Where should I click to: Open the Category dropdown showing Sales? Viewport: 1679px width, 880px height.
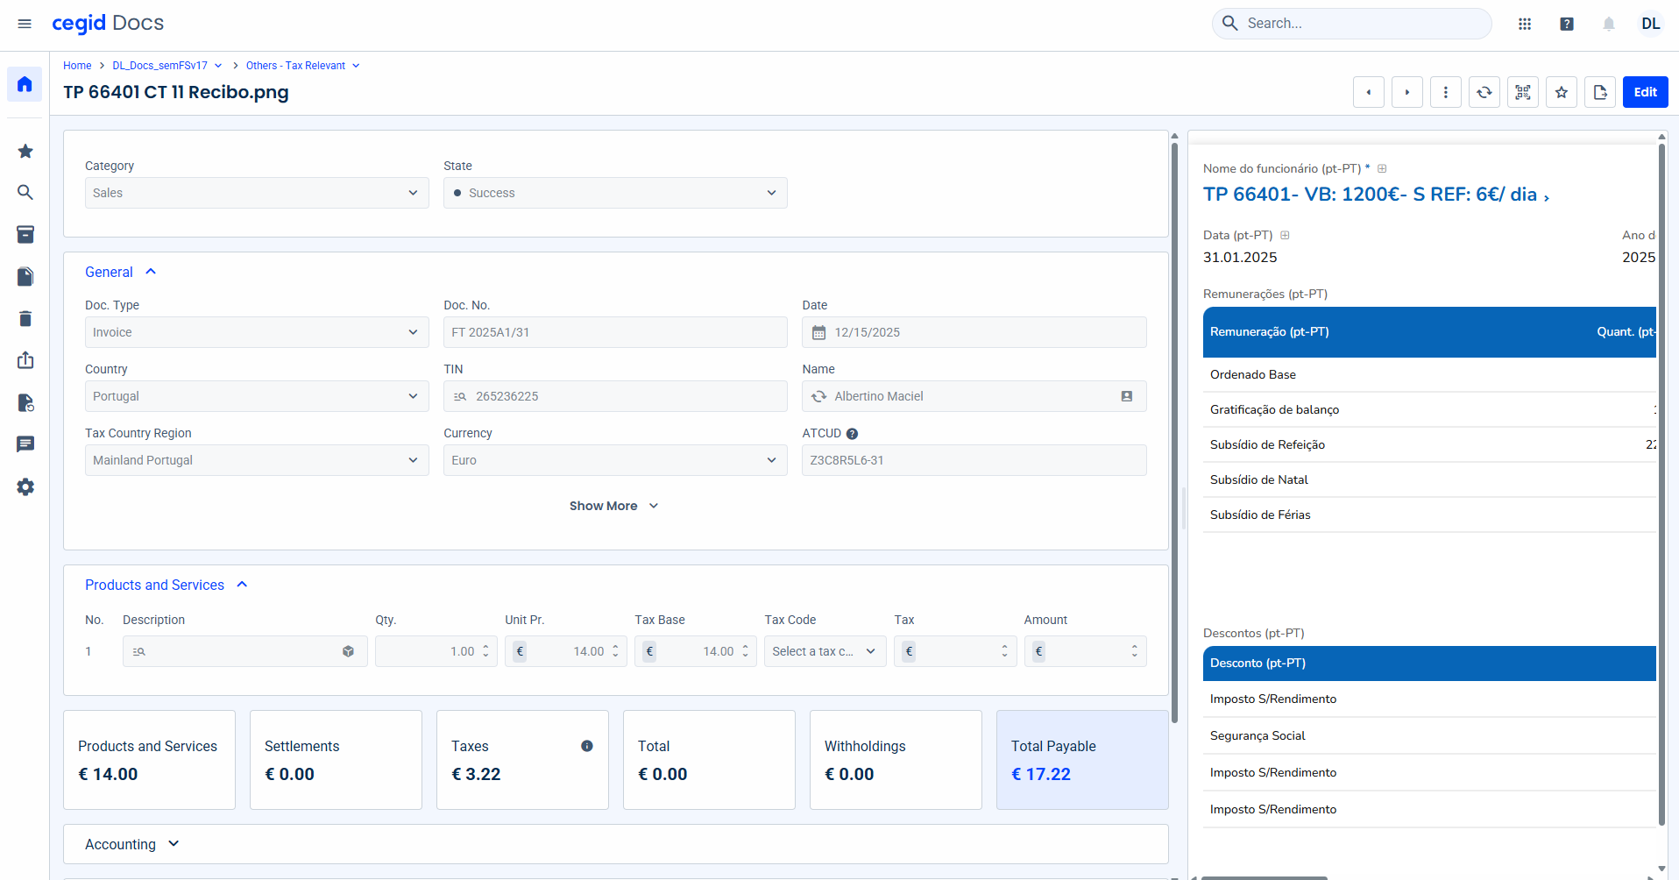(x=256, y=193)
